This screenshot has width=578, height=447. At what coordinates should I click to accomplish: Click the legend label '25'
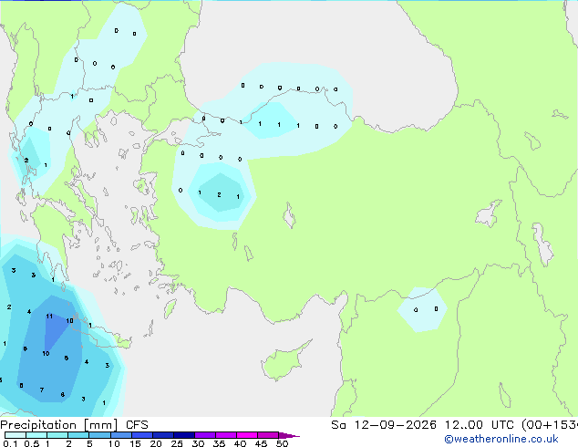coord(177,443)
